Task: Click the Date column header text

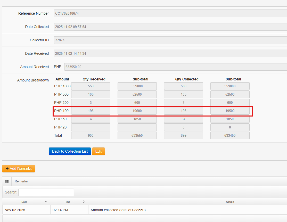Action: tap(24, 202)
